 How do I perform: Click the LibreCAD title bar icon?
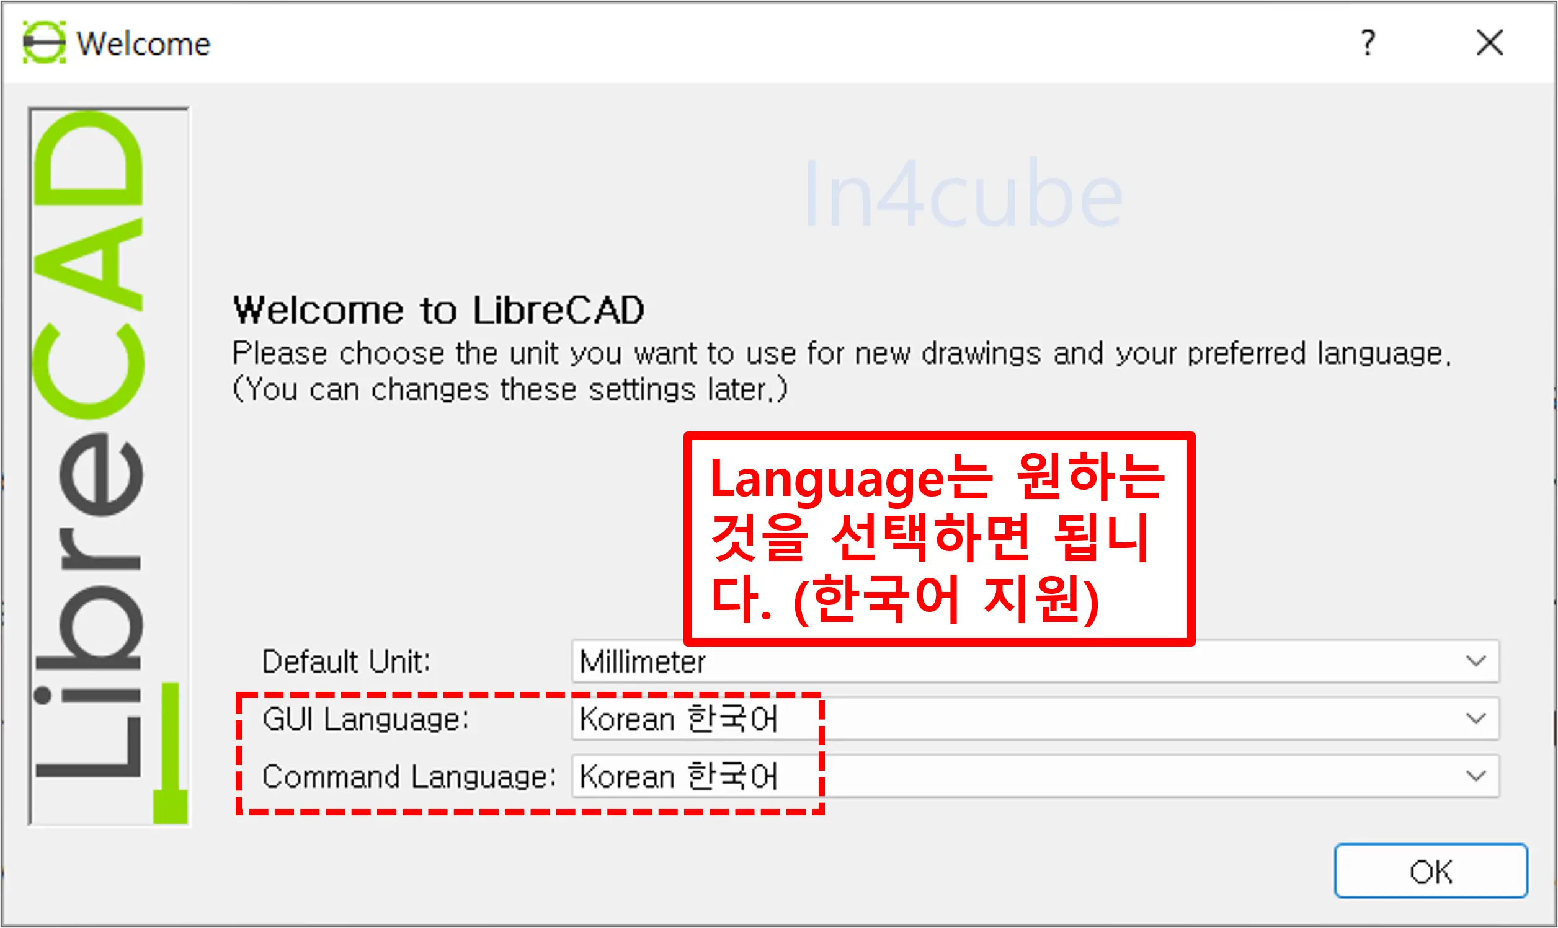coord(45,43)
